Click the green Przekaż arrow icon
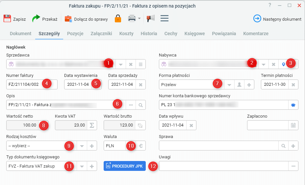305x185 pixels. click(36, 18)
